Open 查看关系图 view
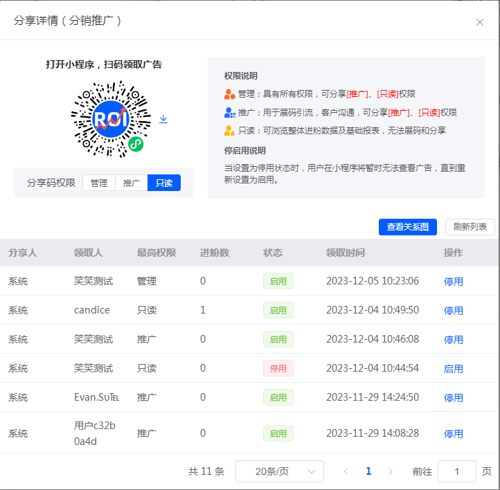The width and height of the screenshot is (500, 490). (x=407, y=227)
